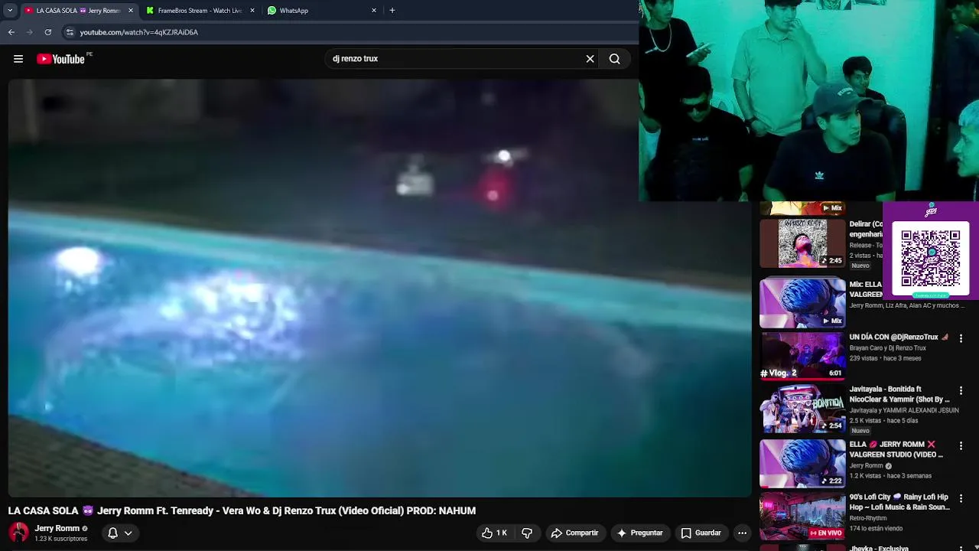979x551 pixels.
Task: Open the Bonitida video thumbnail
Action: pyautogui.click(x=802, y=409)
